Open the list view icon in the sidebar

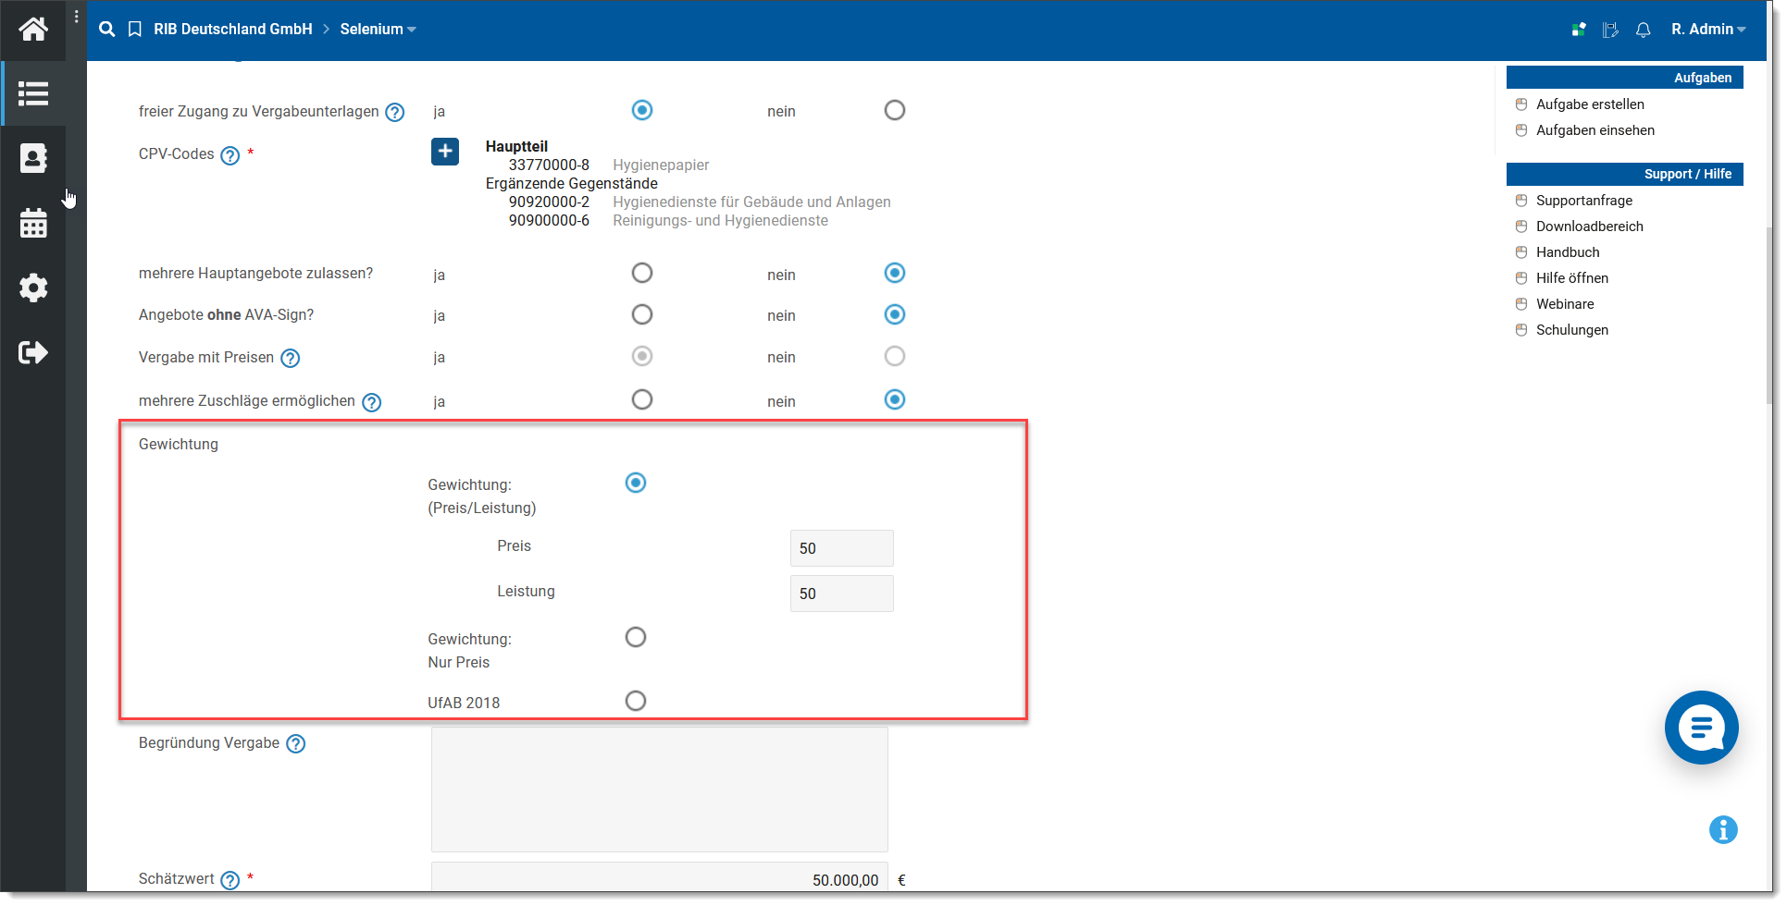tap(33, 93)
